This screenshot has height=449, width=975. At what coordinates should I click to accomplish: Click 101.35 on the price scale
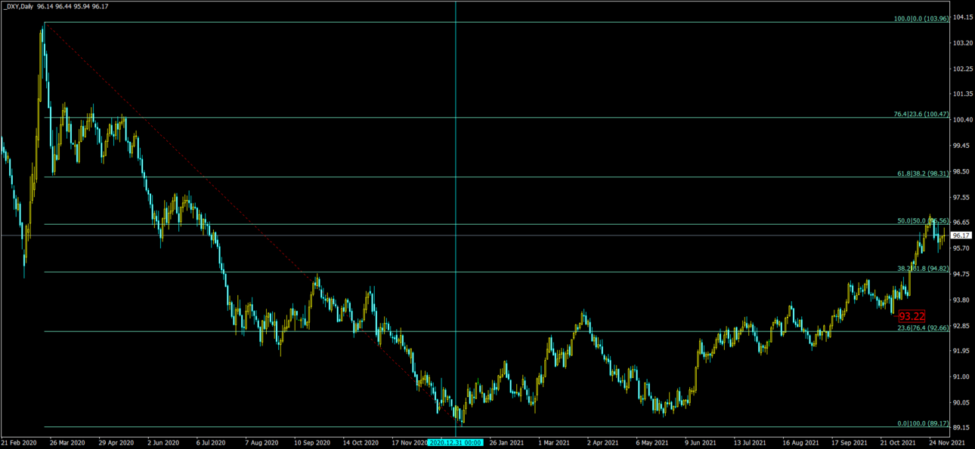click(962, 94)
